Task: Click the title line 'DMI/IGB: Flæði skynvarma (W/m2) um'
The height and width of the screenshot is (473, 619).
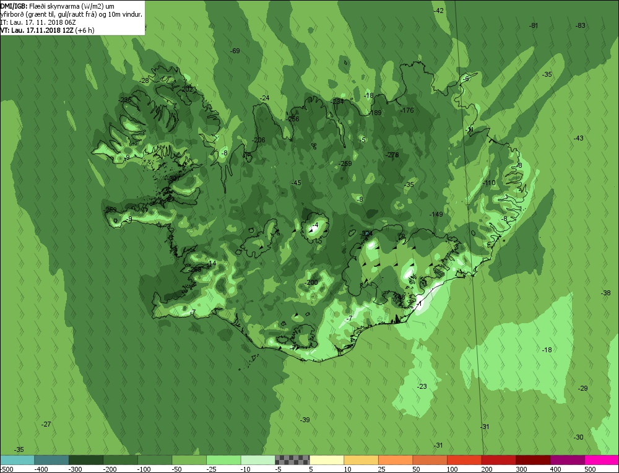Action: coord(57,6)
